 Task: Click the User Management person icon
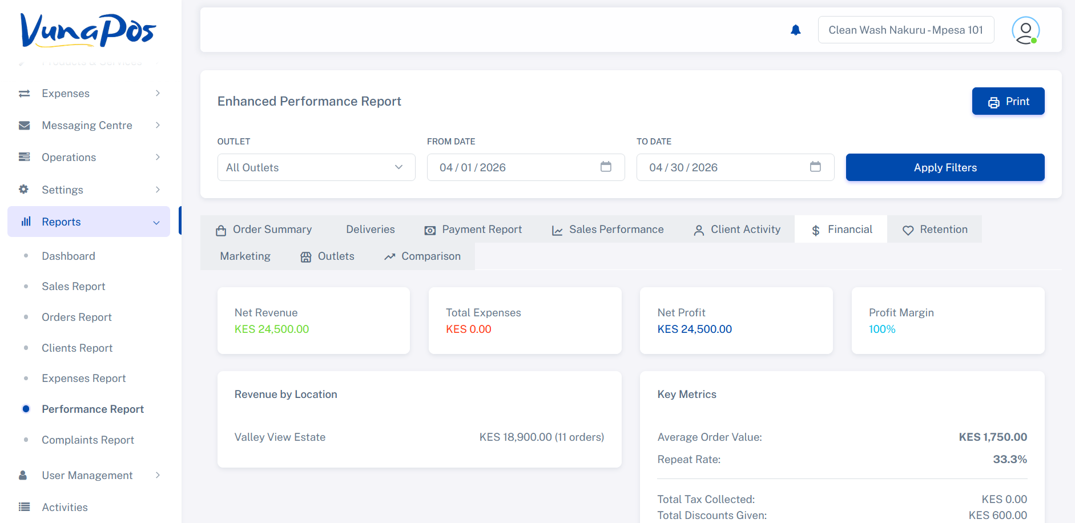(x=23, y=475)
